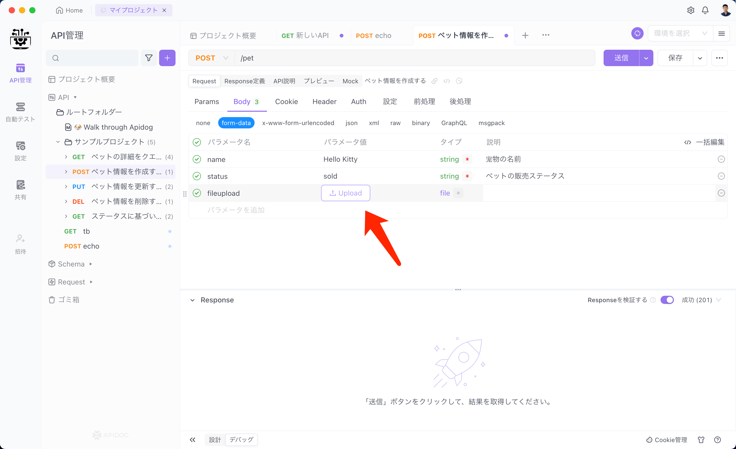736x449 pixels.
Task: Click the purple plus button to add new item
Action: [167, 58]
